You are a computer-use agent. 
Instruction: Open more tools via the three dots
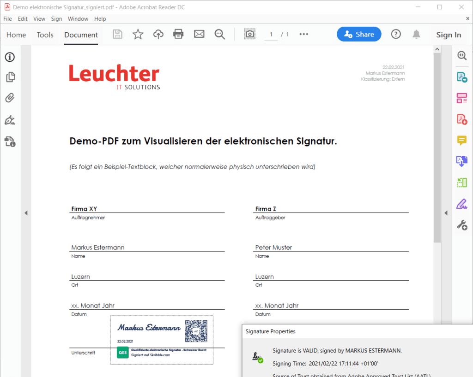click(x=304, y=34)
